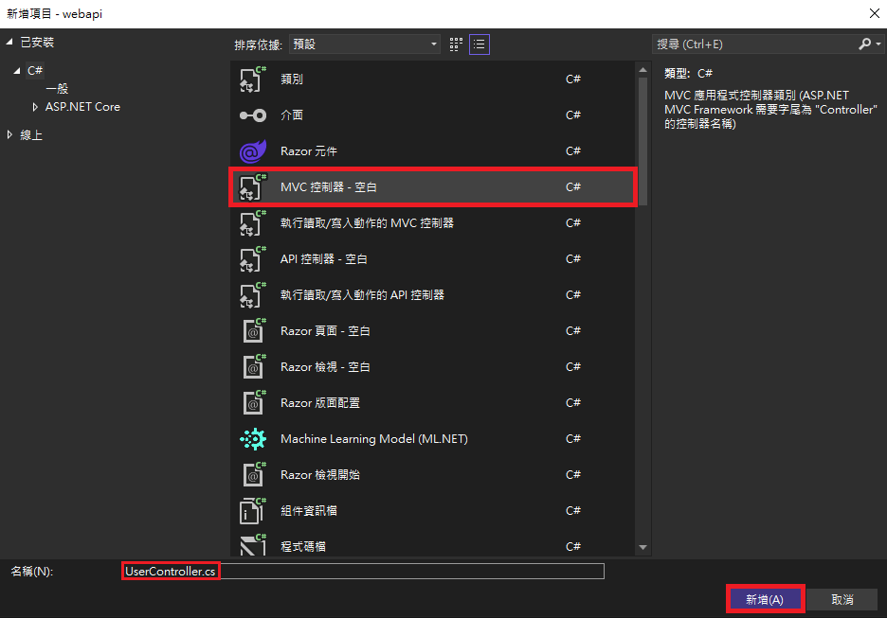Click Razor 頁面 - 空白 row text
Image resolution: width=887 pixels, height=618 pixels.
(325, 331)
